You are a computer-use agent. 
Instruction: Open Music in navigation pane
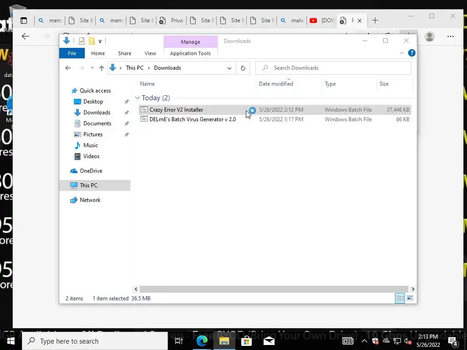tap(91, 145)
